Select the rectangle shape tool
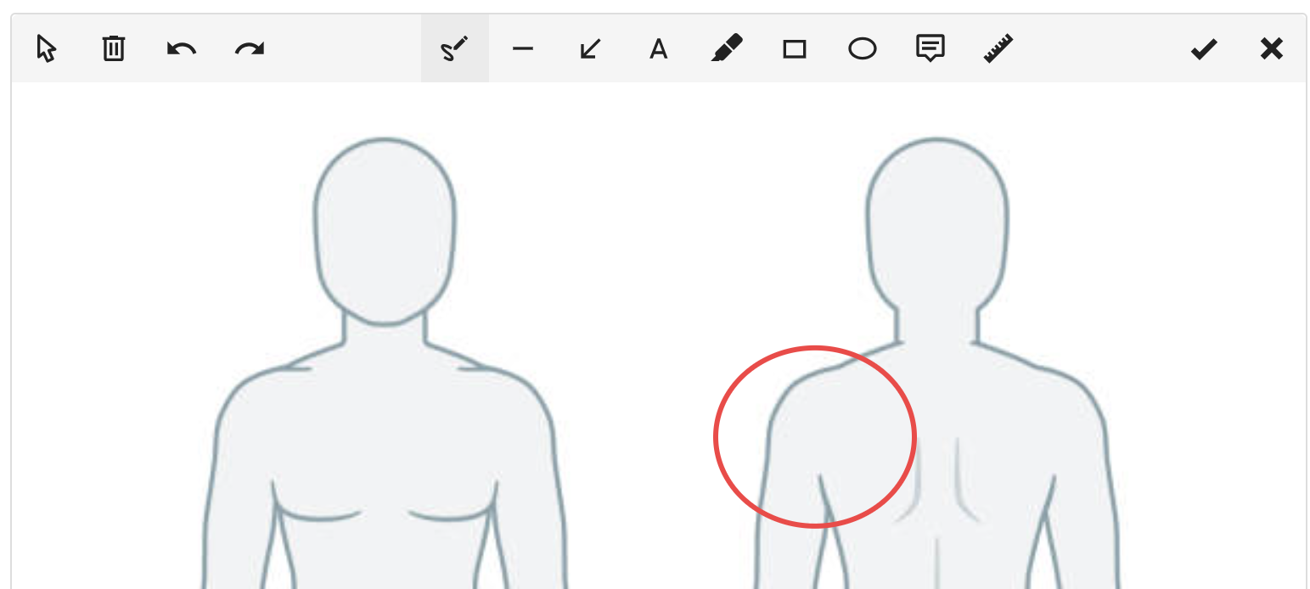 (795, 49)
